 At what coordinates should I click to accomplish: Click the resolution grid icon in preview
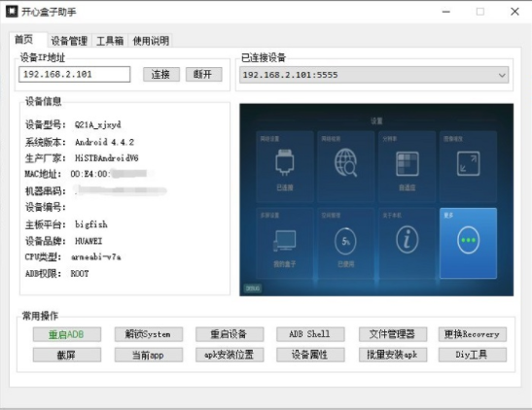408,163
